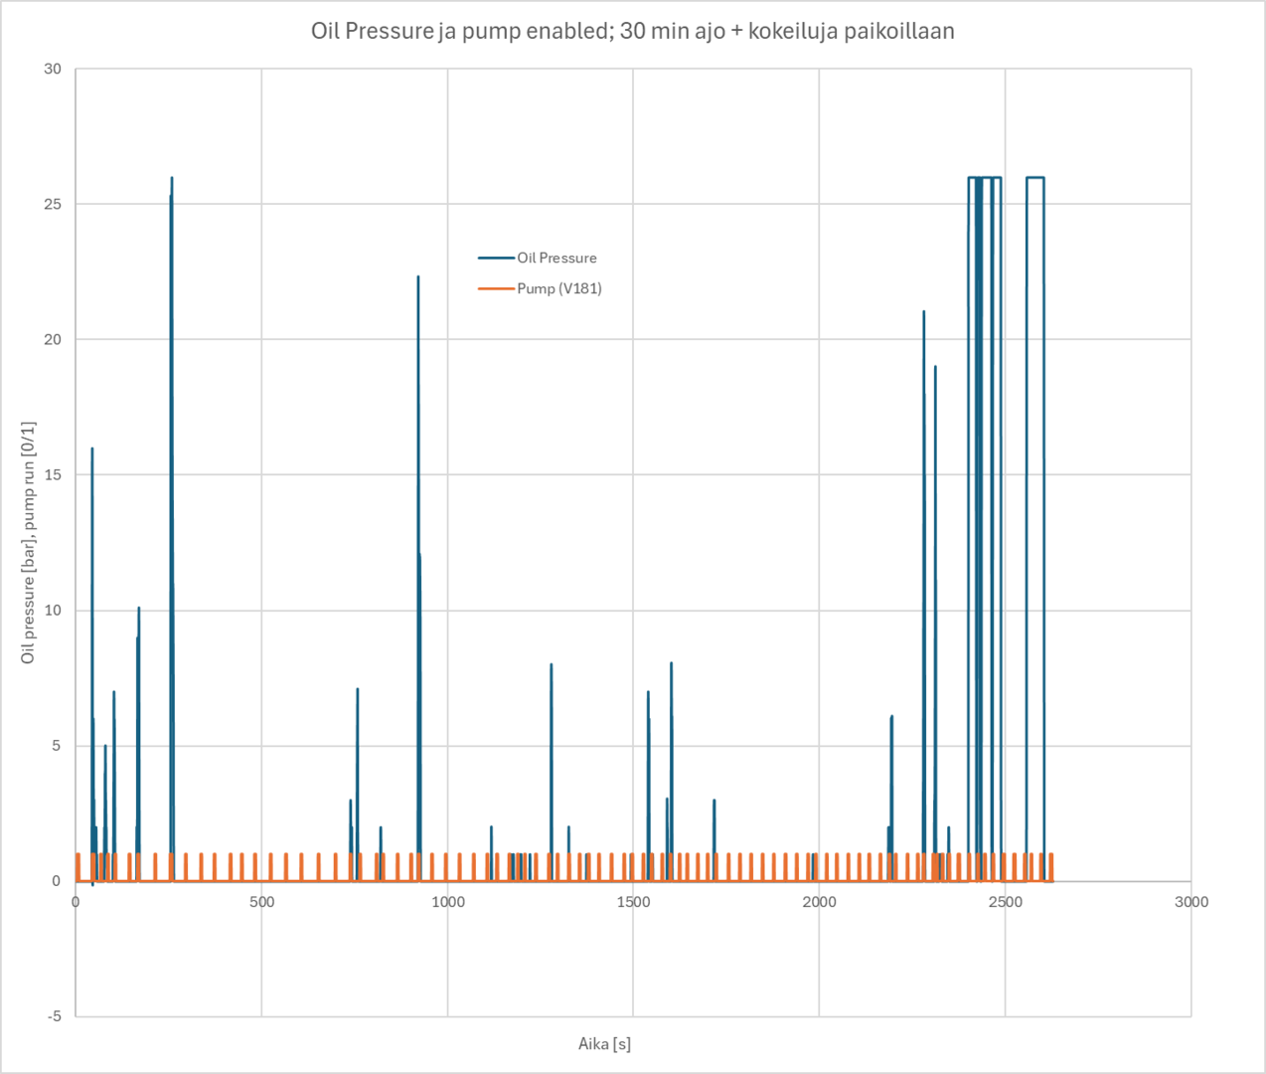
Task: Click the Aika [s] horizontal axis title
Action: 604,1043
